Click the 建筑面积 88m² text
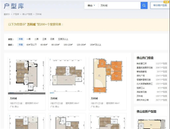 72,103
